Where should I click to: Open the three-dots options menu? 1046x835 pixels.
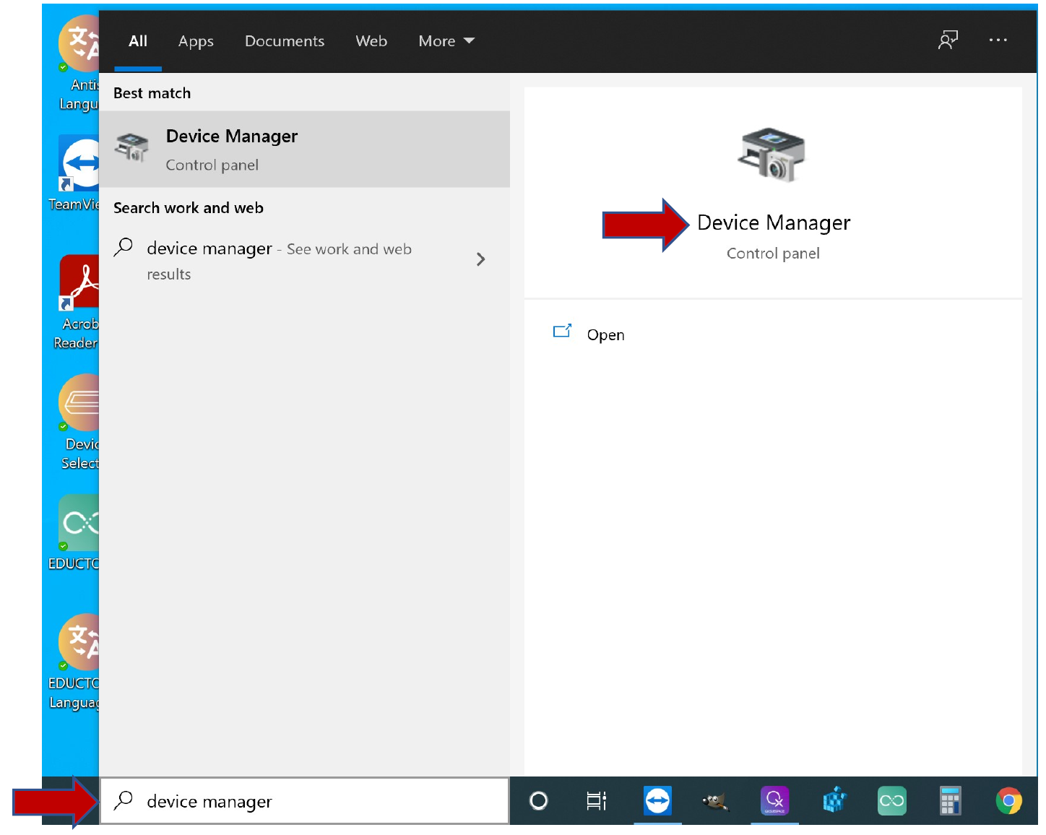[998, 40]
